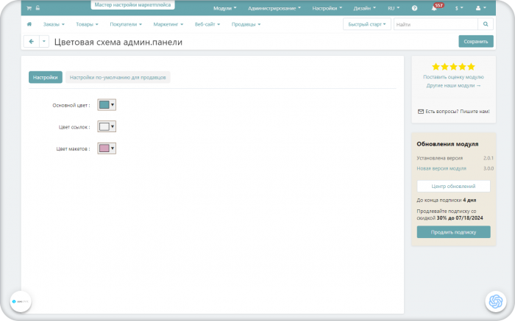This screenshot has height=321, width=515.
Task: Open the round widget at bottom left
Action: [21, 301]
